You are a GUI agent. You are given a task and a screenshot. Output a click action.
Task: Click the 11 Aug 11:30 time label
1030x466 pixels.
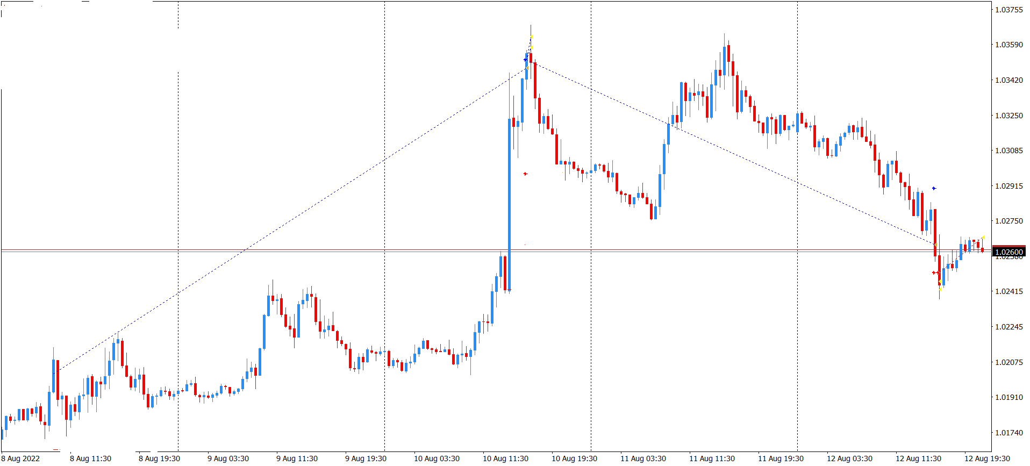pyautogui.click(x=712, y=458)
